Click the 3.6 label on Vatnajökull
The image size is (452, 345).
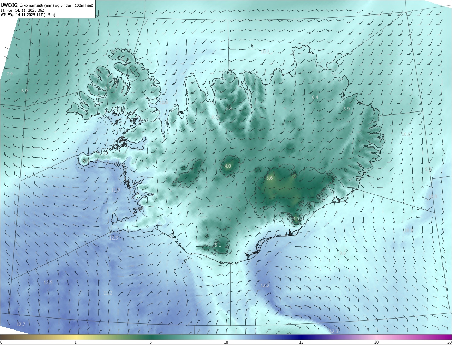[269, 178]
